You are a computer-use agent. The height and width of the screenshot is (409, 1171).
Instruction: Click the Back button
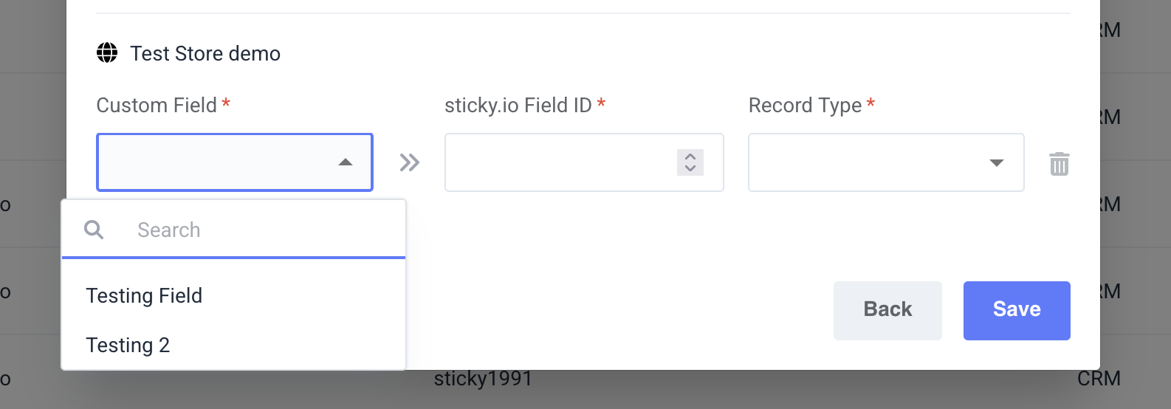coord(887,311)
